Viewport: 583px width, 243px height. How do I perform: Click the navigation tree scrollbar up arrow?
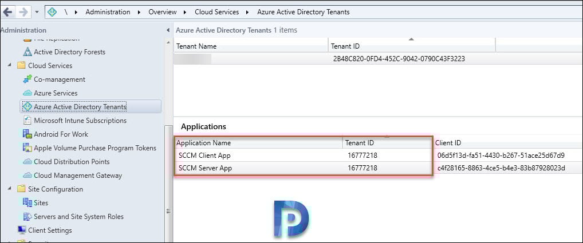click(x=168, y=43)
